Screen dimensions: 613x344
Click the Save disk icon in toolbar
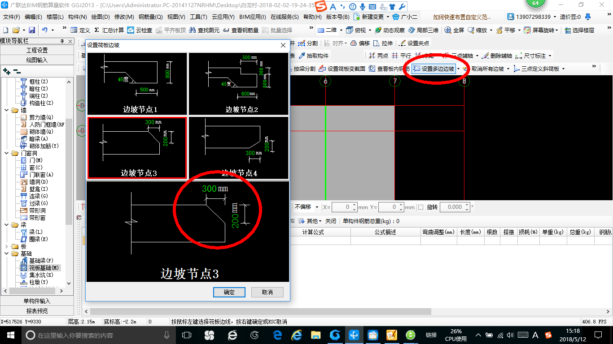pos(32,30)
